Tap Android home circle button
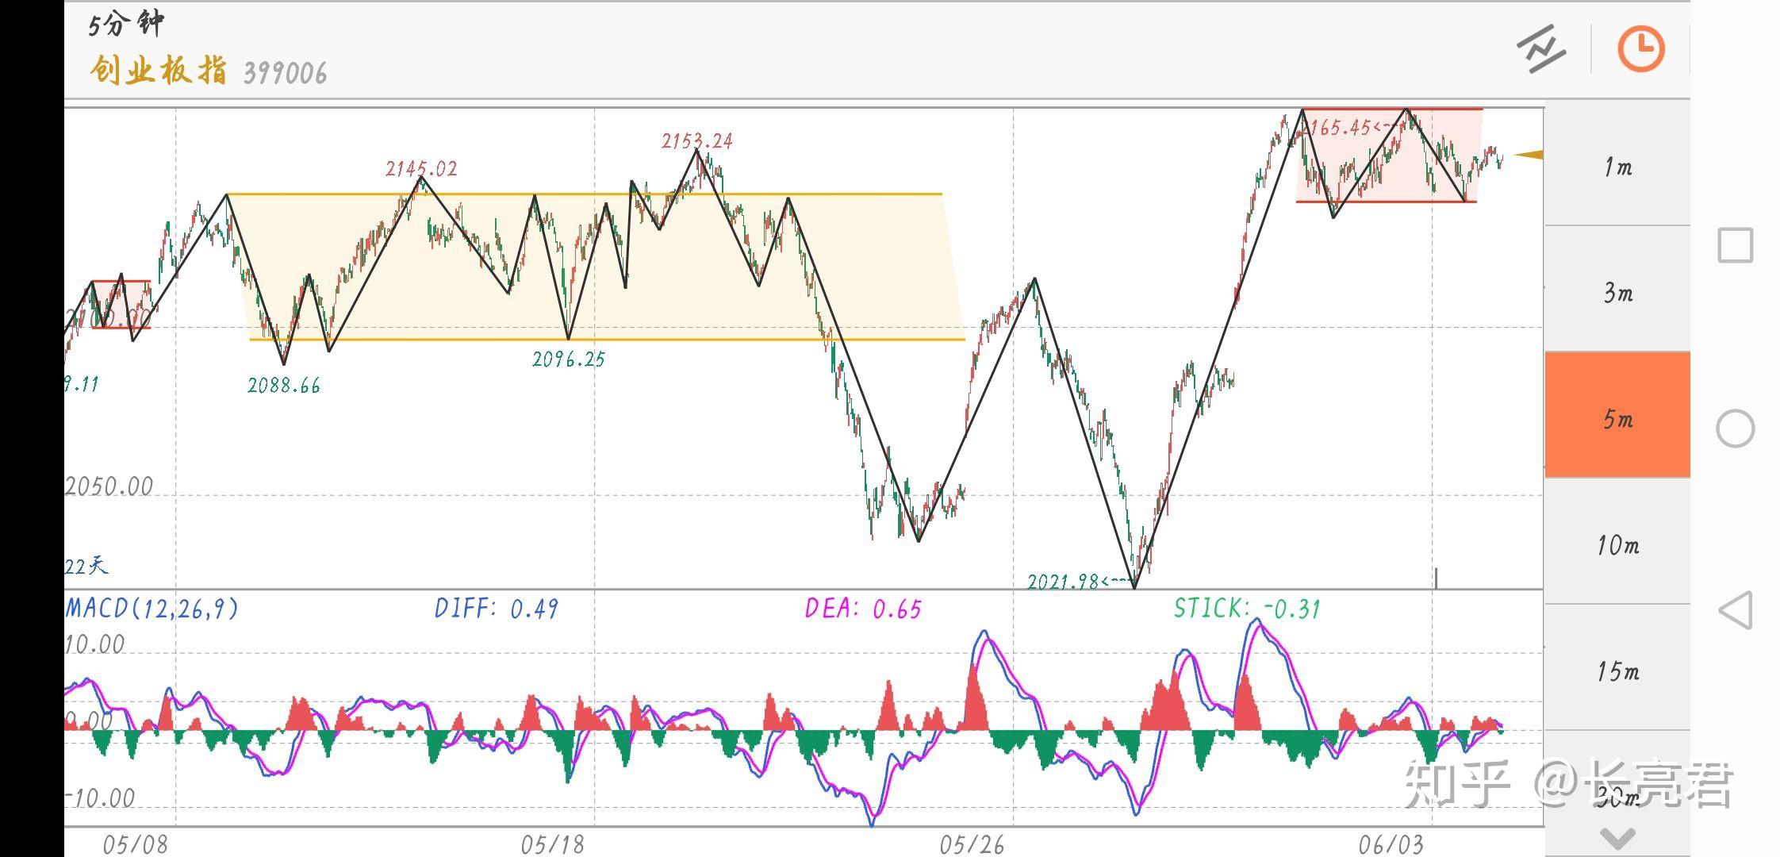 1735,428
